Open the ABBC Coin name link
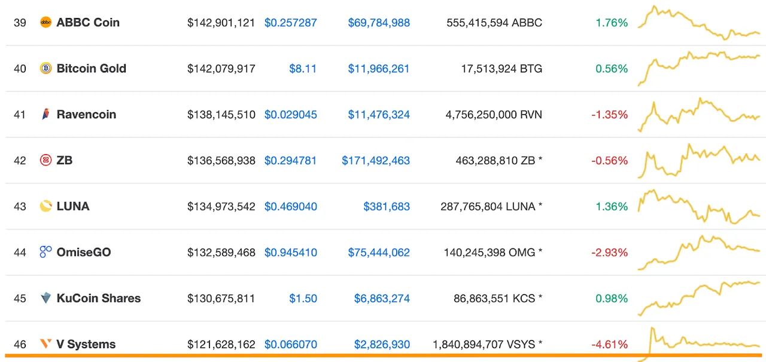Screen dimensions: 766x362 88,23
